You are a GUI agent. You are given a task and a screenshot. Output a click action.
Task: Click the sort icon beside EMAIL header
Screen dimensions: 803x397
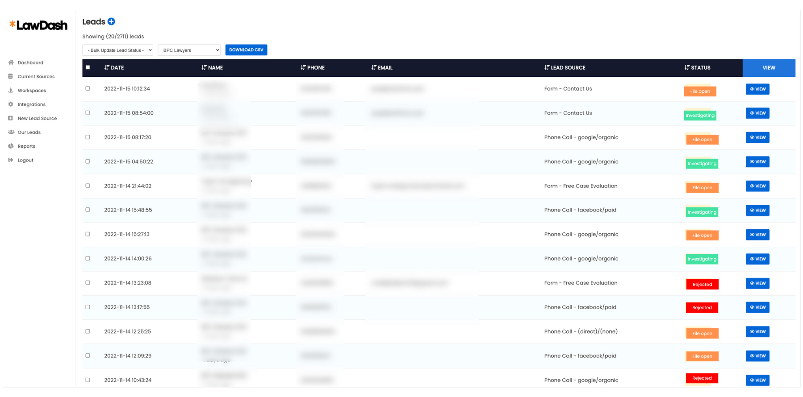tap(374, 67)
